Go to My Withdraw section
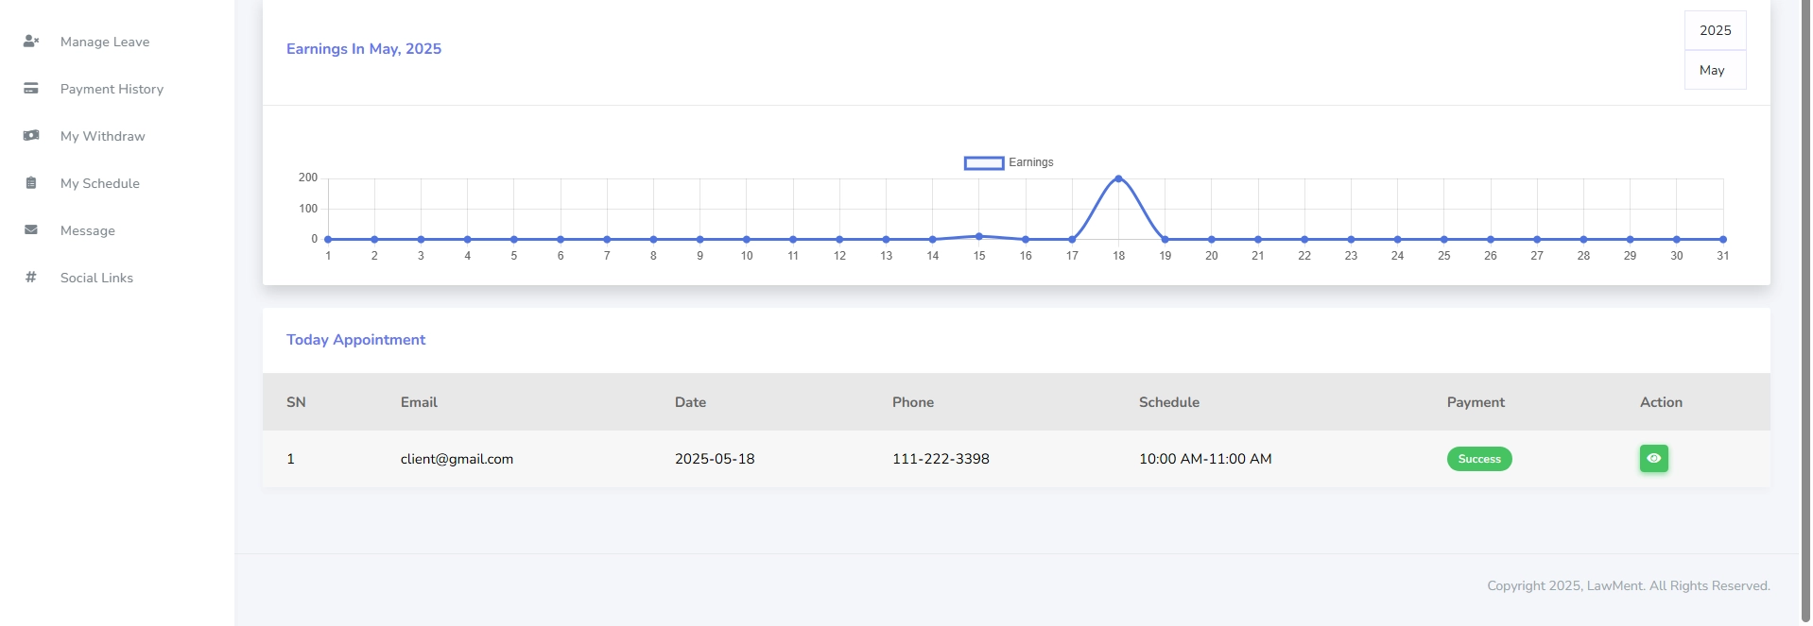Viewport: 1813px width, 626px height. (x=103, y=136)
